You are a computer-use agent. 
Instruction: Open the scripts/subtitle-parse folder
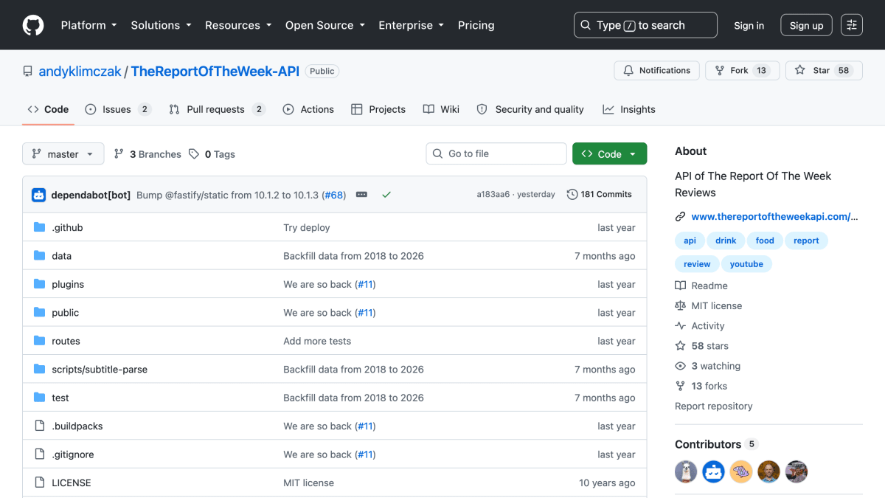[x=100, y=370]
